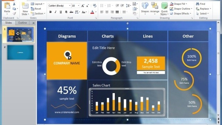Open Drawing dialog launcher icon
This screenshot has width=222, height=125.
(192, 18)
